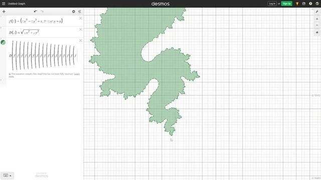Screen dimensions: 321x180
Task: Delete the third long expression
Action: (x=81, y=40)
